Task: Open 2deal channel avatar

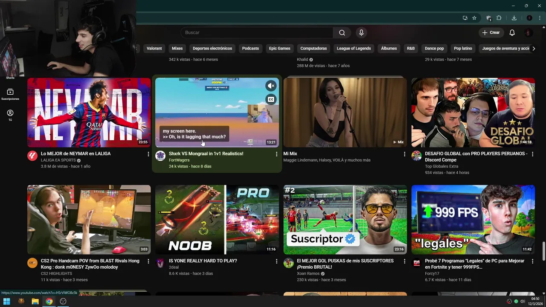Action: [160, 263]
